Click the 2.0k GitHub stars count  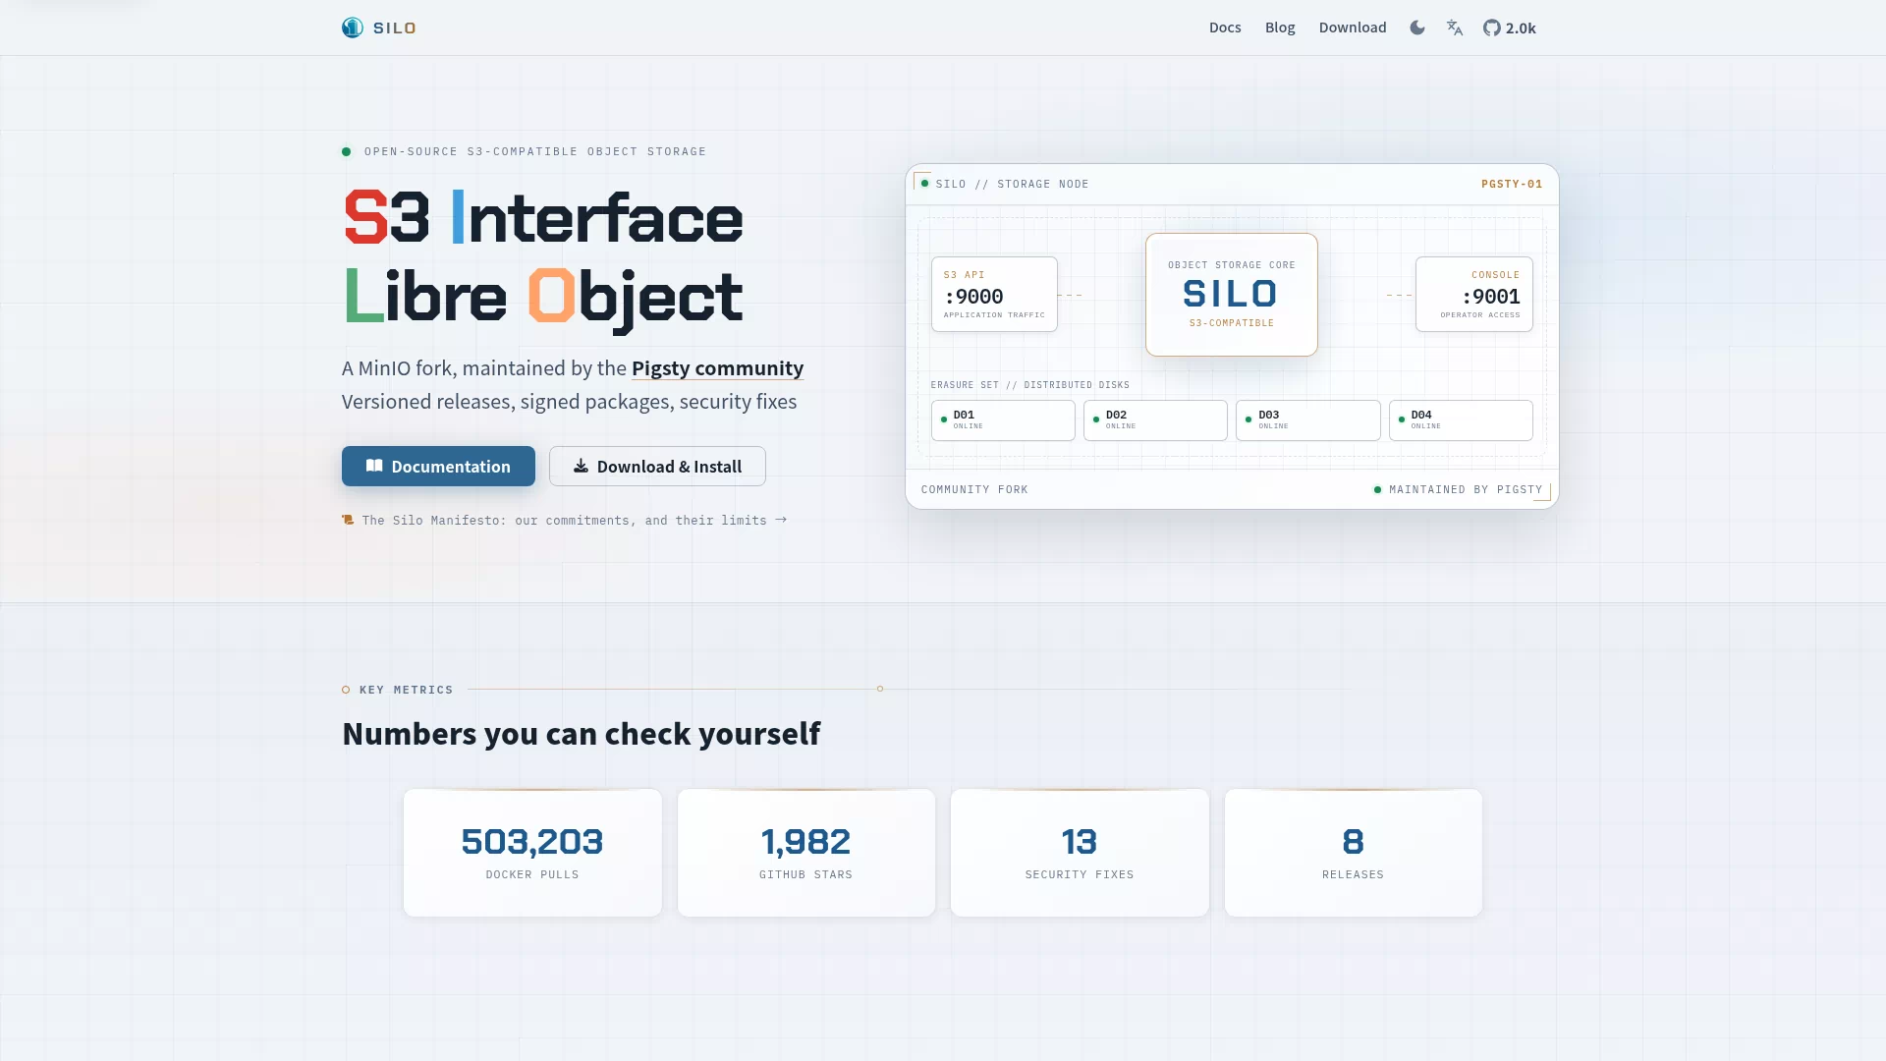pyautogui.click(x=1521, y=28)
